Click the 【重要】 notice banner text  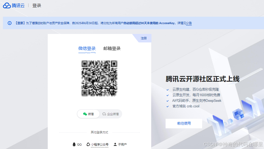point(103,23)
